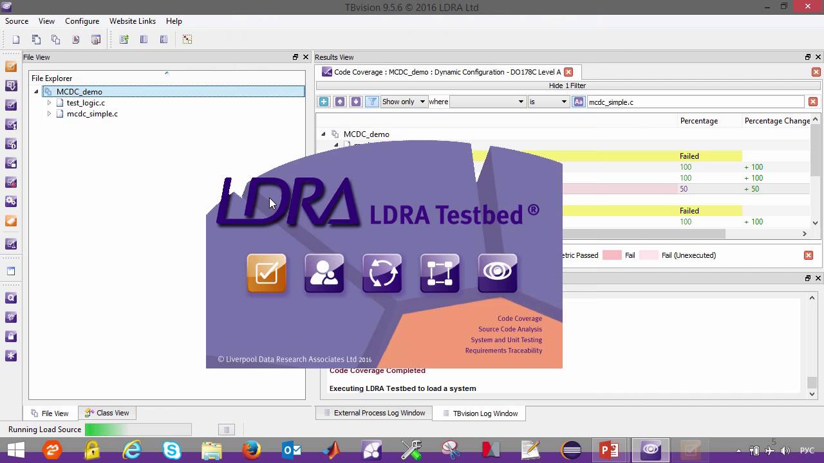
Task: Click the sidebar icon with gears
Action: (11, 201)
